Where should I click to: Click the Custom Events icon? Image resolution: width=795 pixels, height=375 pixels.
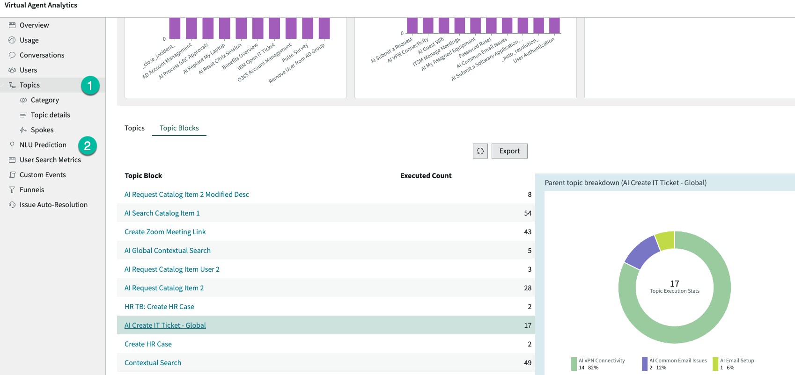[x=12, y=175]
